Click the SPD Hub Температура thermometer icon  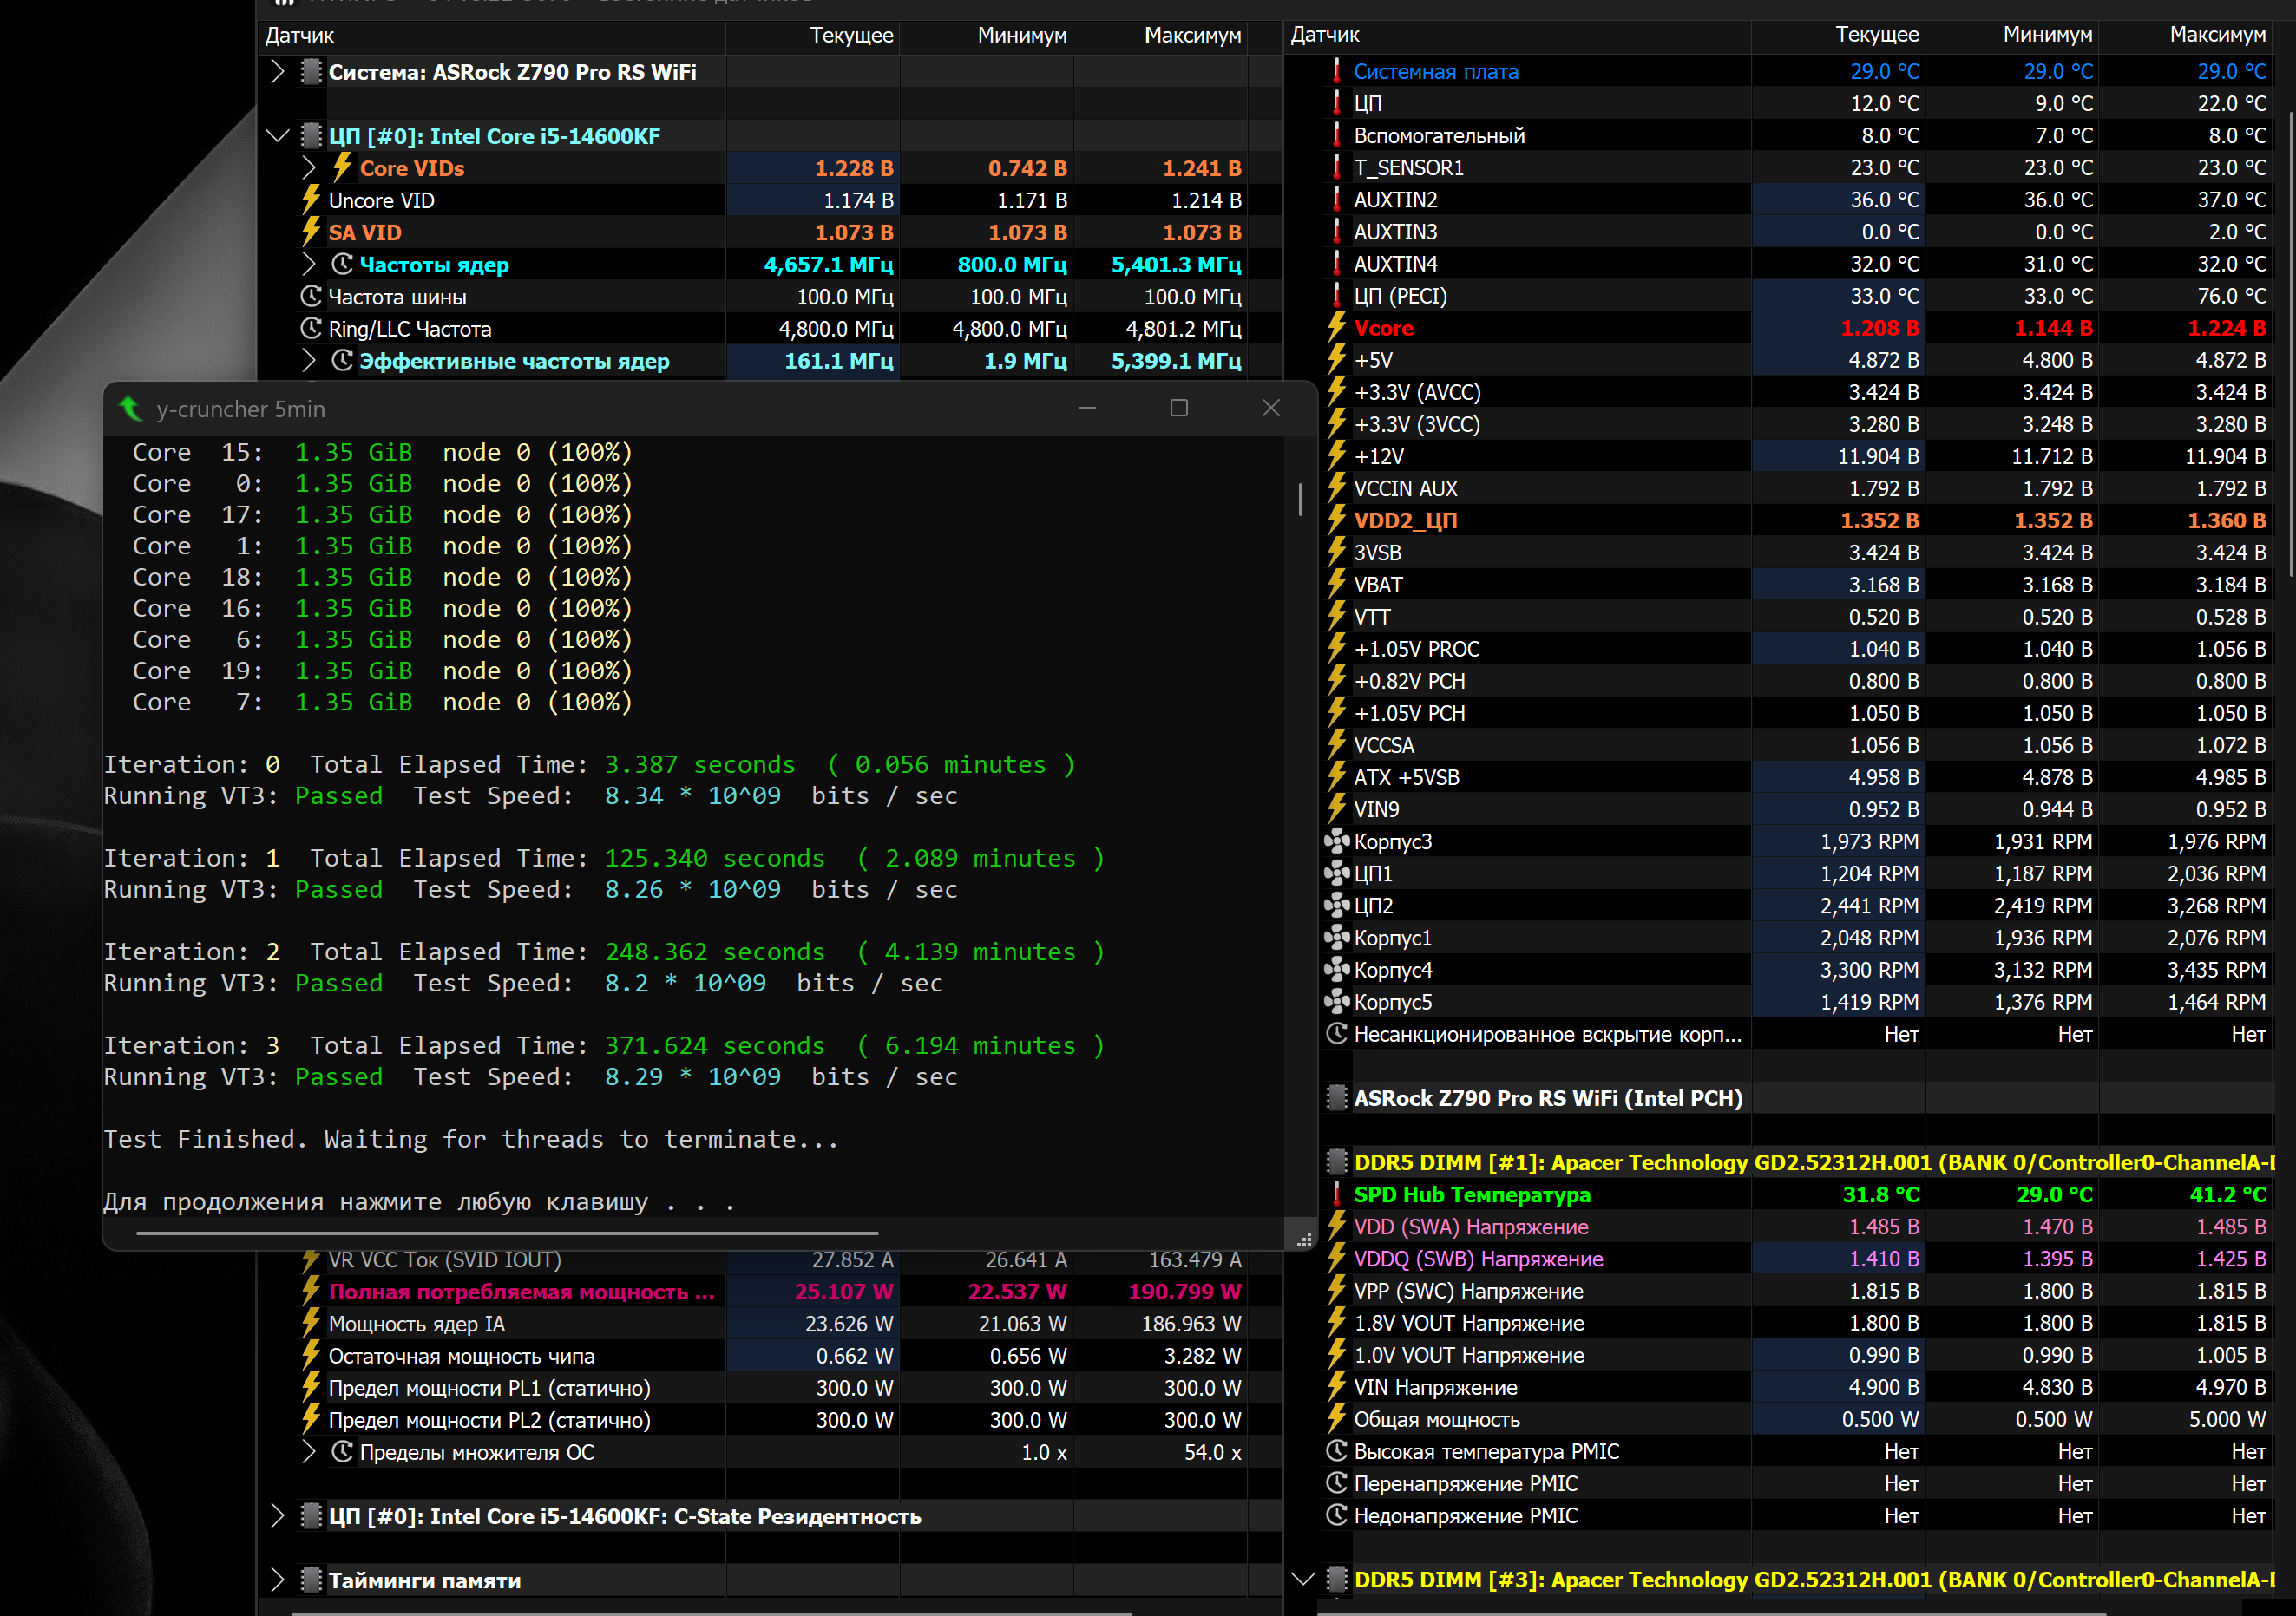click(x=1336, y=1194)
